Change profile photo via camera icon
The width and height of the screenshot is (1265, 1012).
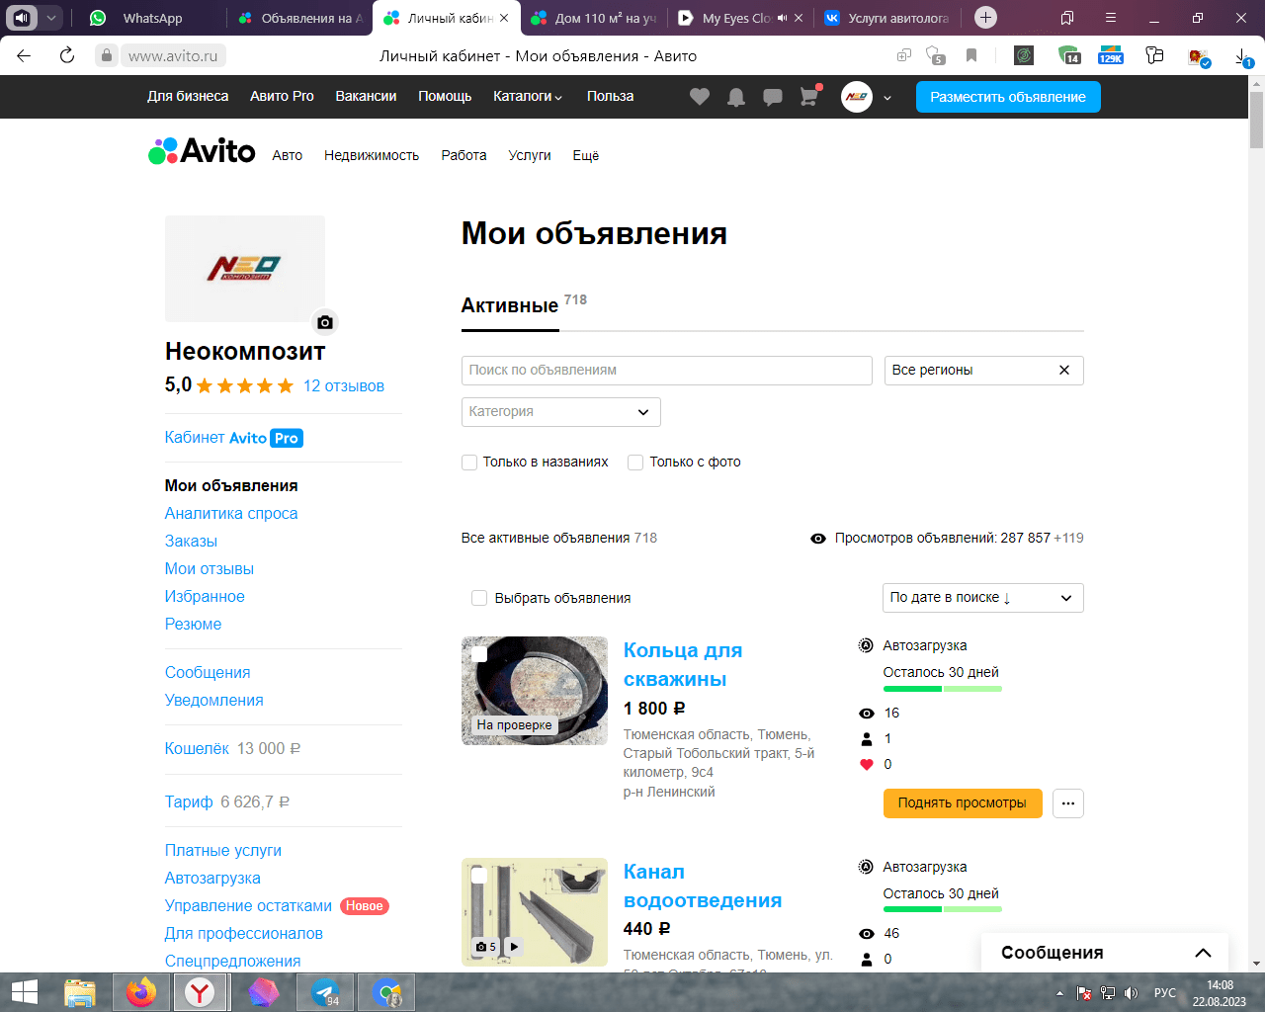pos(325,322)
